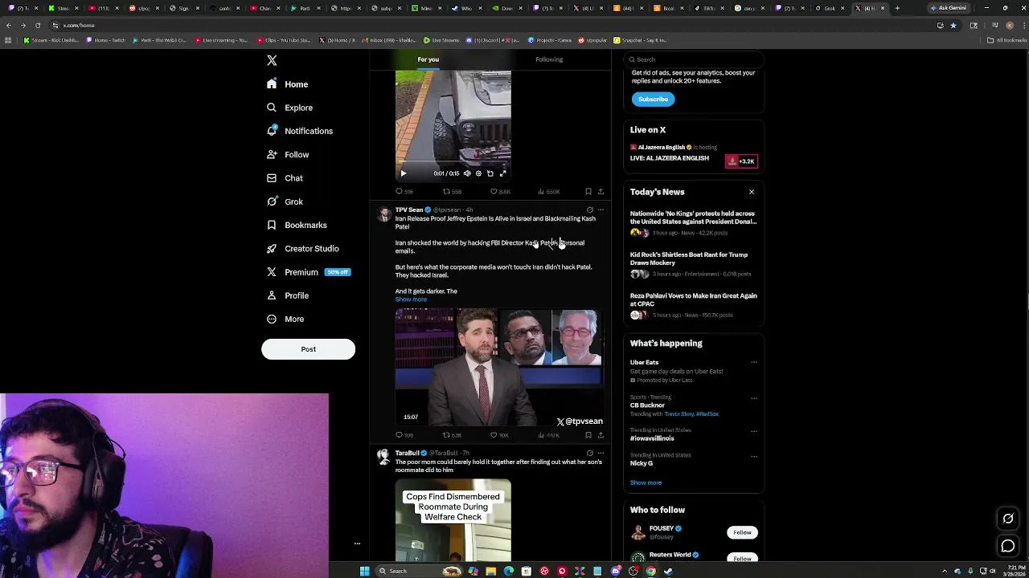Repost the Jeep video post
Viewport: 1029px width, 578px height.
tap(453, 192)
